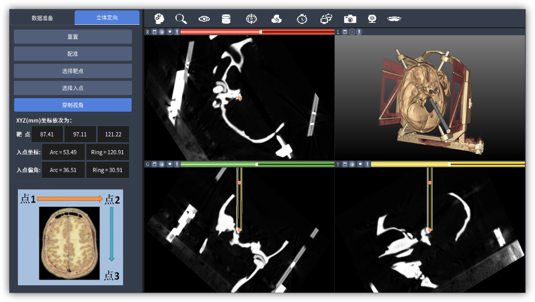Toggle the dot icon in red view bar
The width and height of the screenshot is (535, 302).
pyautogui.click(x=169, y=32)
